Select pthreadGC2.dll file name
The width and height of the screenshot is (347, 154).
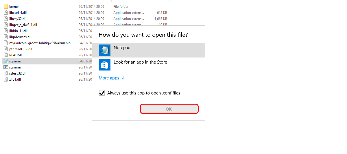tap(21, 49)
